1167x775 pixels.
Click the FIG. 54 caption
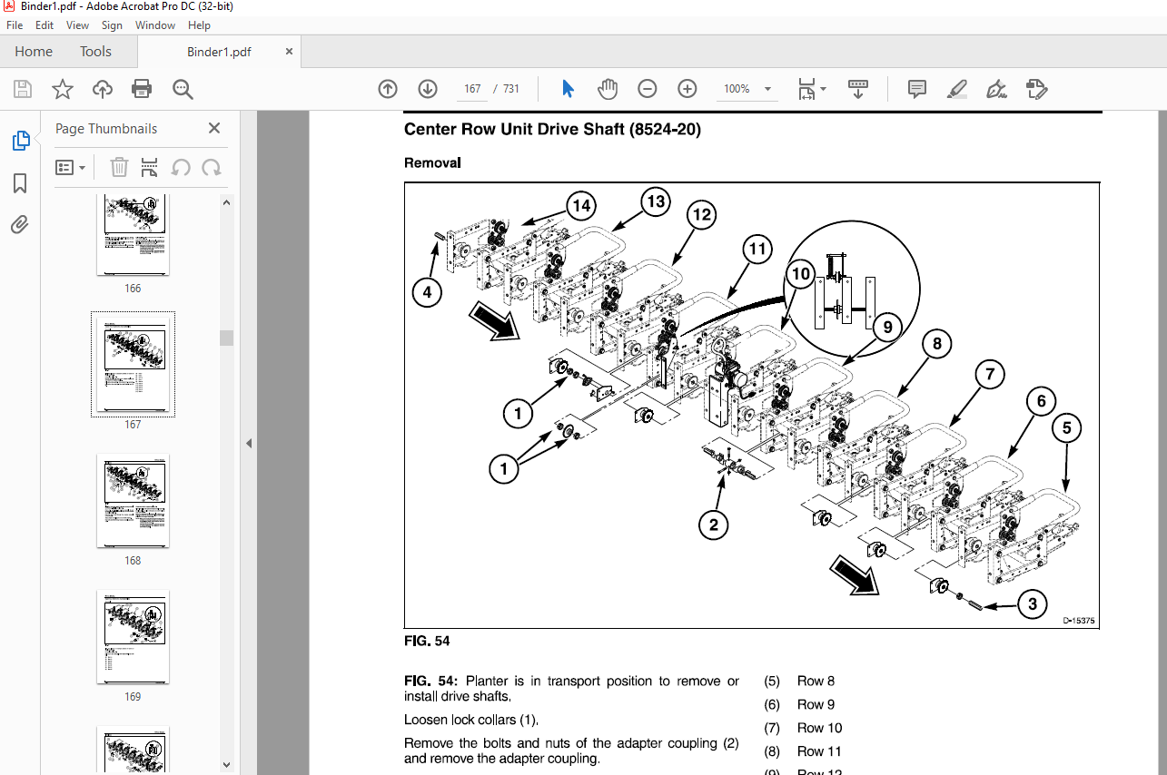(x=427, y=641)
